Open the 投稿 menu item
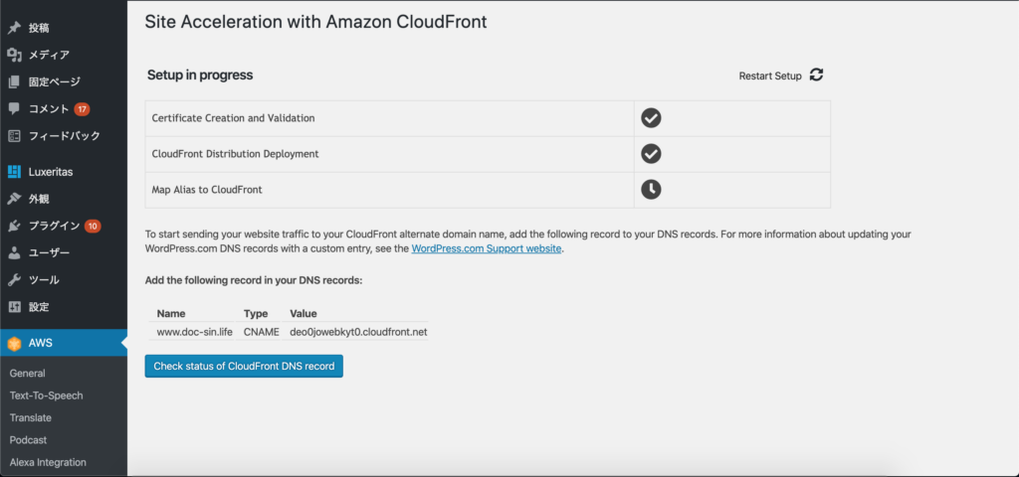This screenshot has height=477, width=1019. (x=64, y=28)
